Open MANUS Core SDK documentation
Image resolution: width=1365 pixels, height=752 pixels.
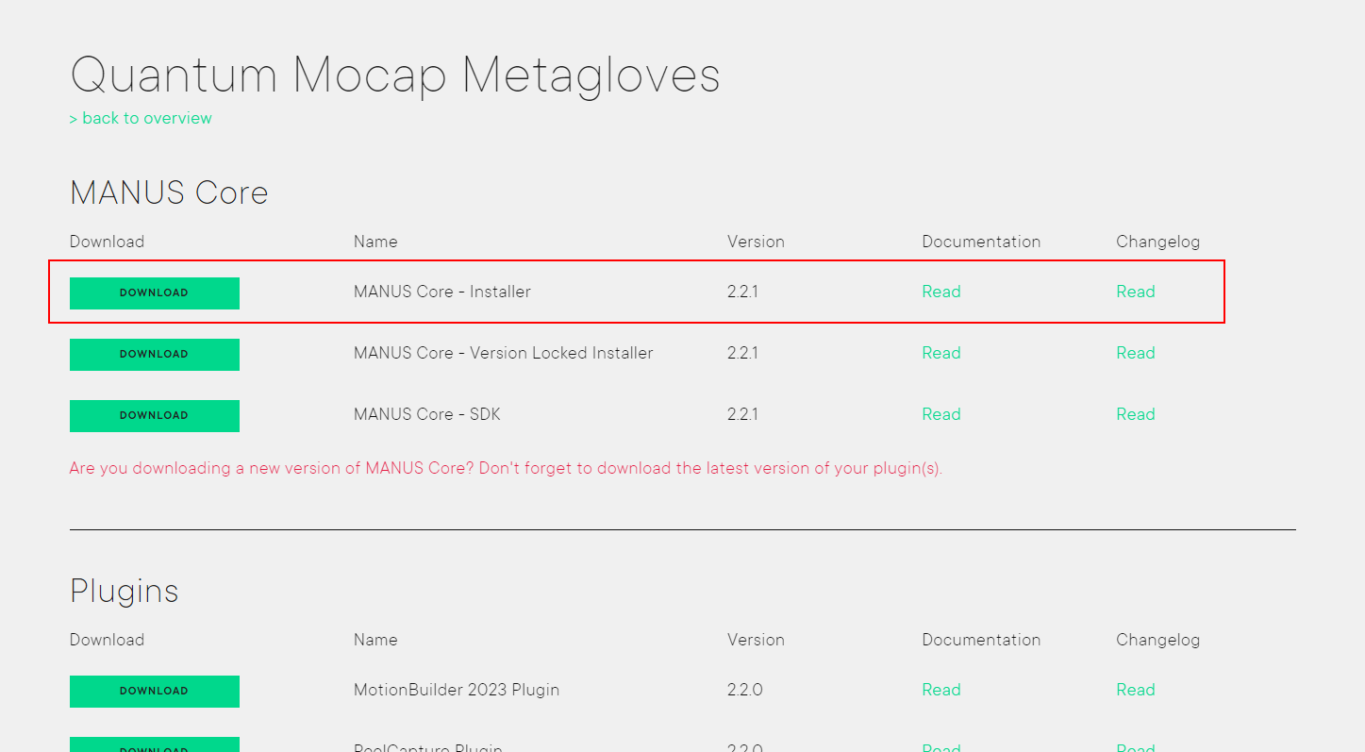[x=941, y=414]
